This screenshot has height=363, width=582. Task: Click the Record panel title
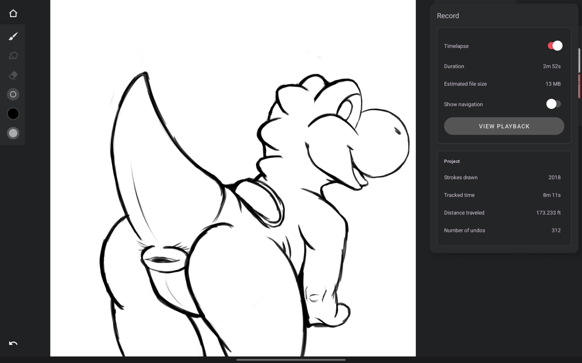point(448,16)
